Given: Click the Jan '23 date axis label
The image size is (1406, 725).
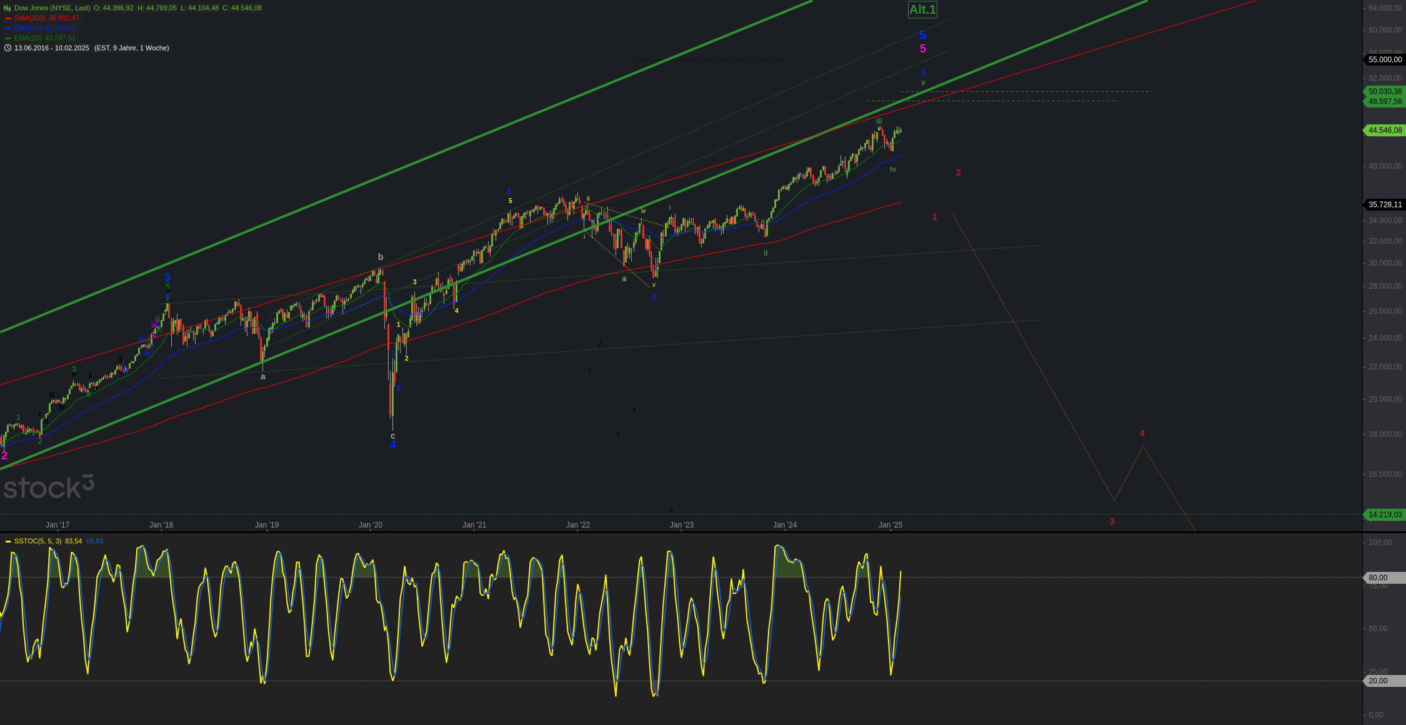Looking at the screenshot, I should (682, 525).
